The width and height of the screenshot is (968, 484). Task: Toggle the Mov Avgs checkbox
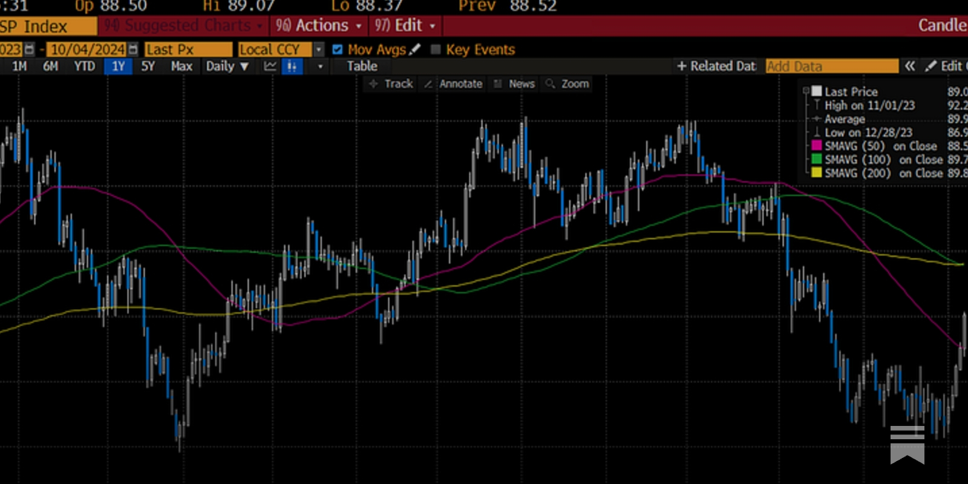coord(338,50)
